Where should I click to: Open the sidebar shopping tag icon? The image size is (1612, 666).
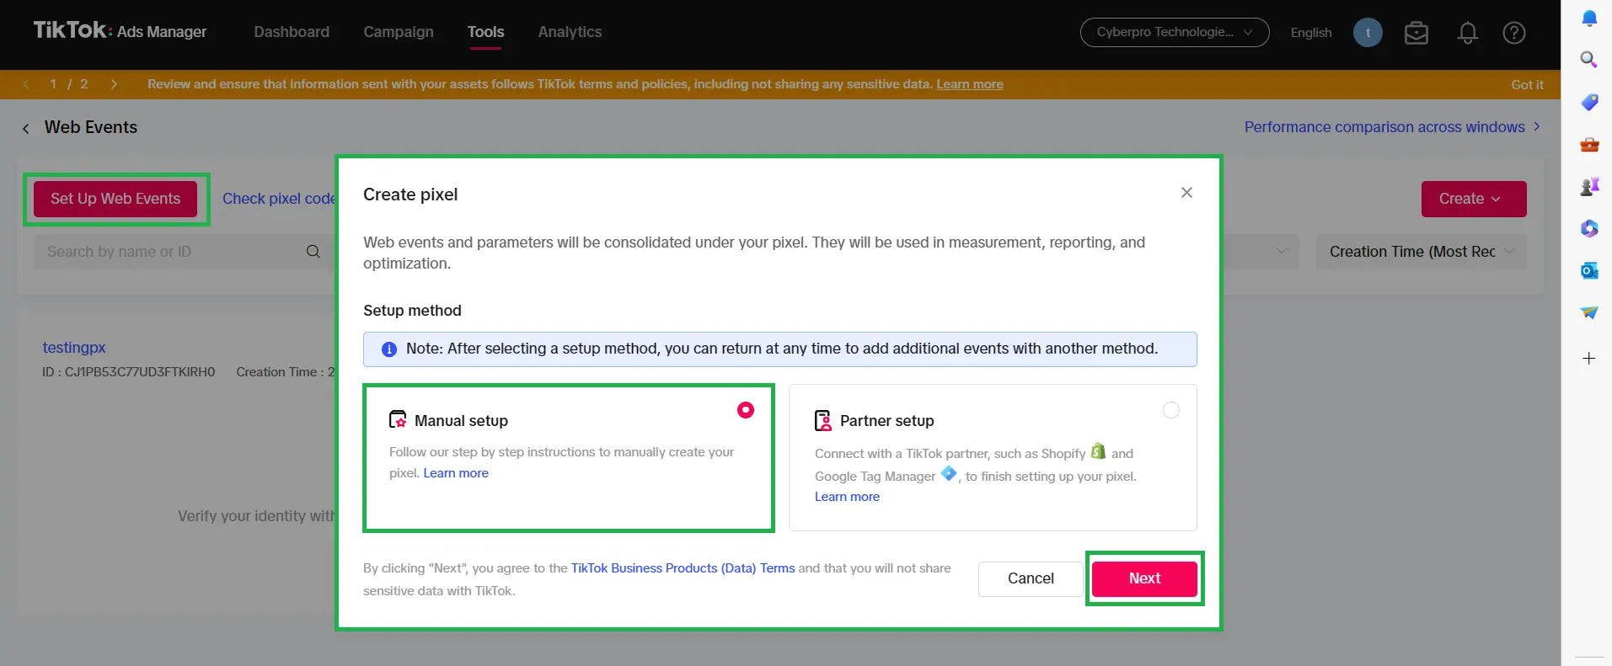coord(1589,102)
